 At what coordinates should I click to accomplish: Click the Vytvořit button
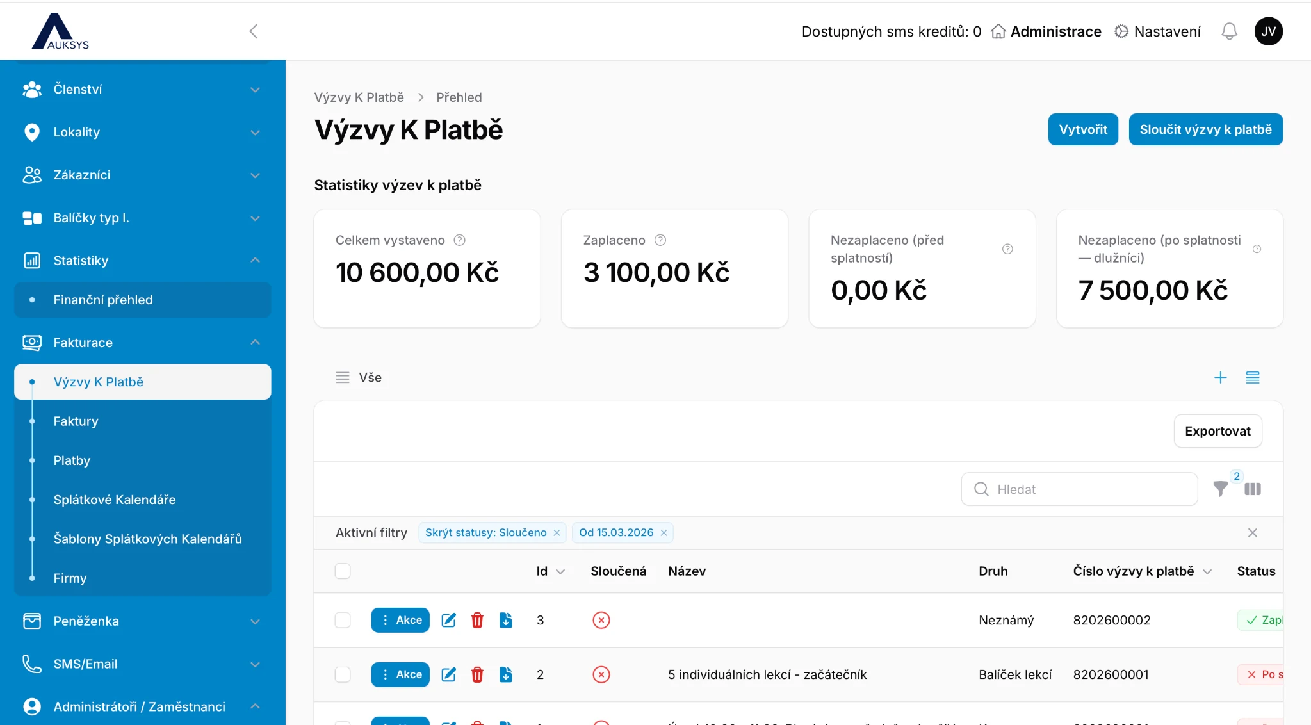[1083, 129]
